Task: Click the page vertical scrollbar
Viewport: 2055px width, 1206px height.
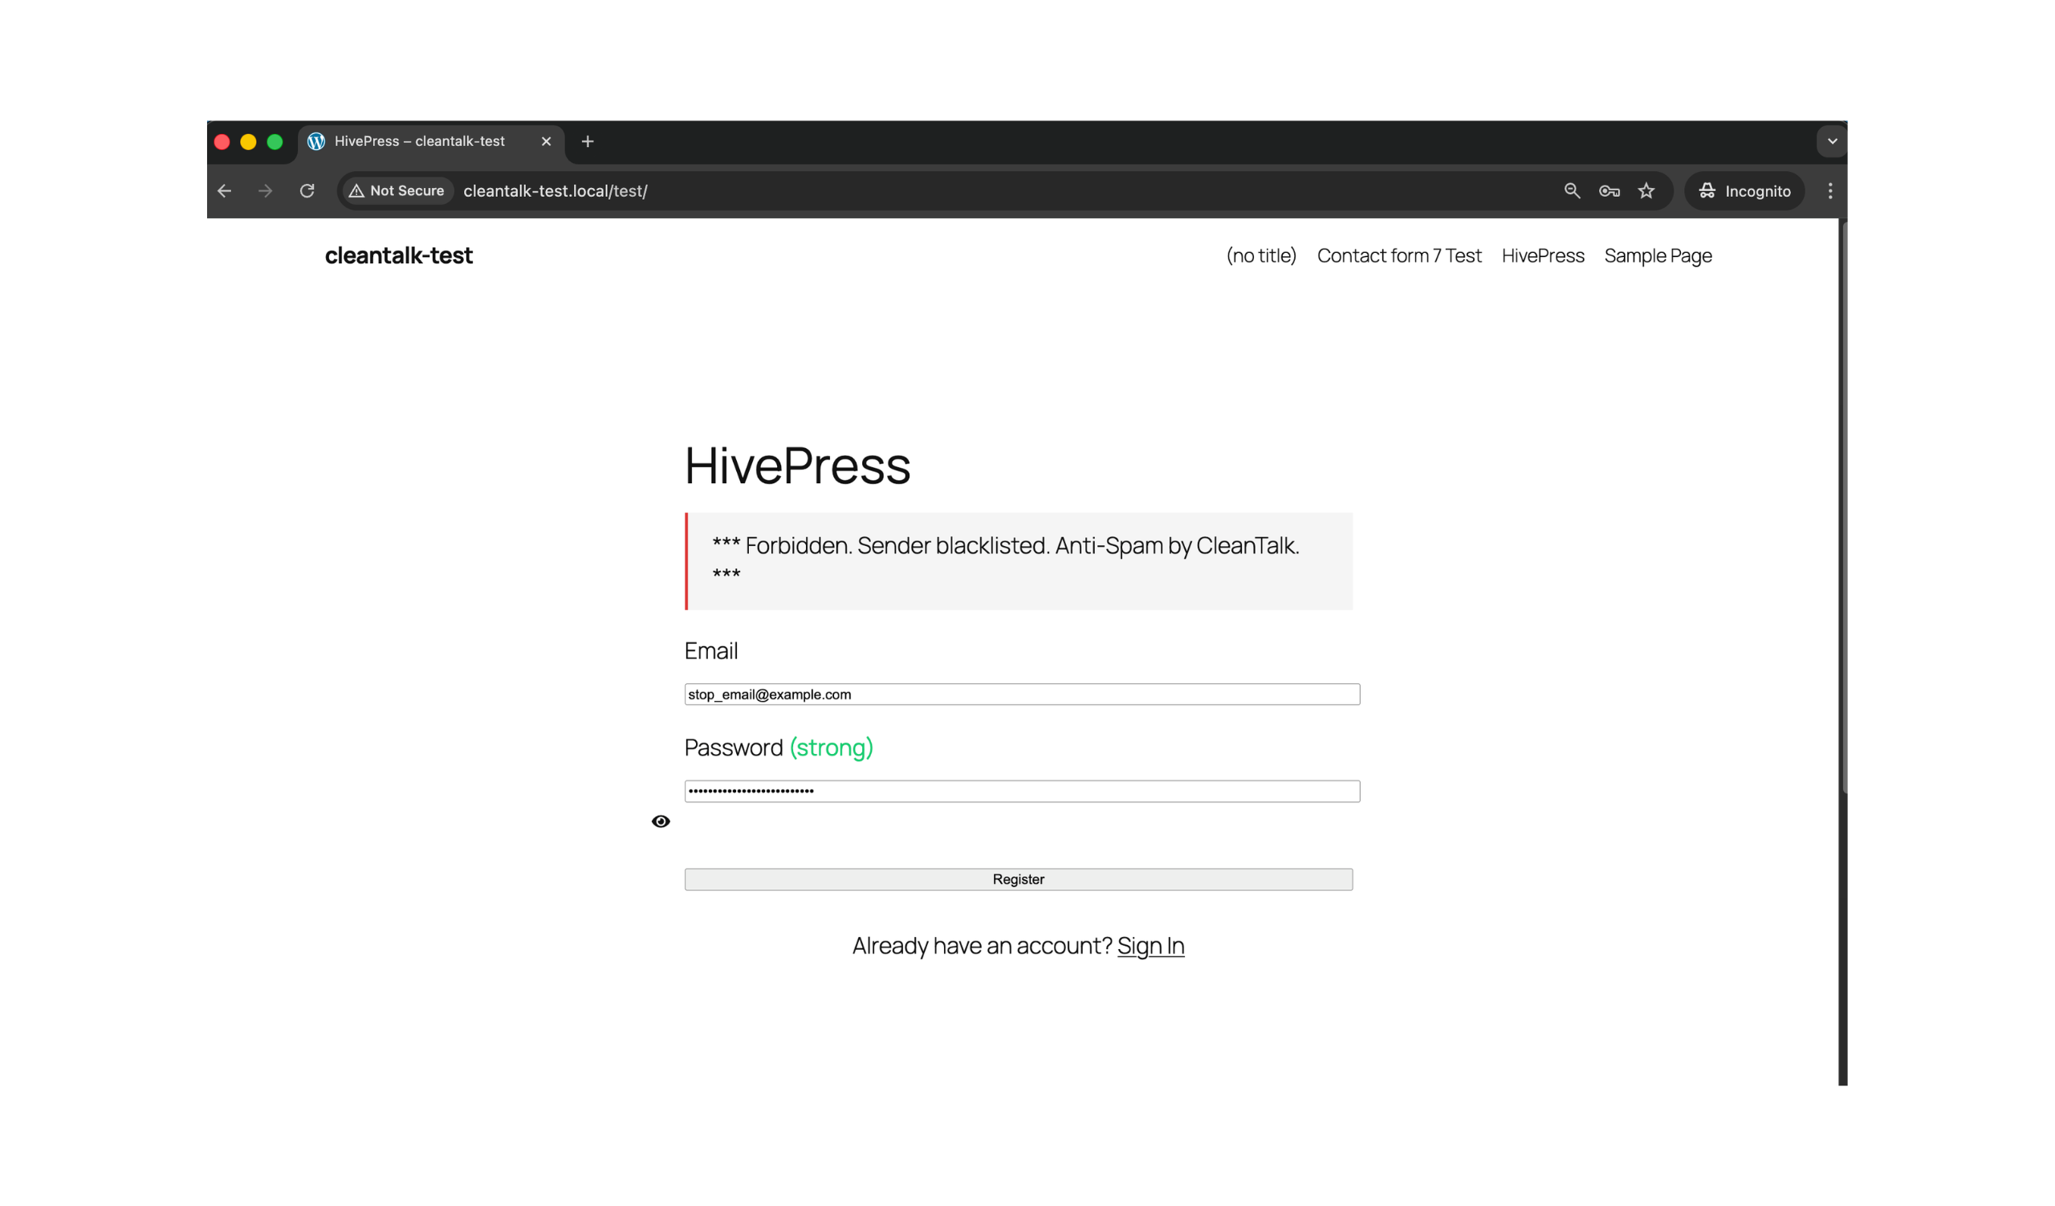Action: click(1842, 506)
